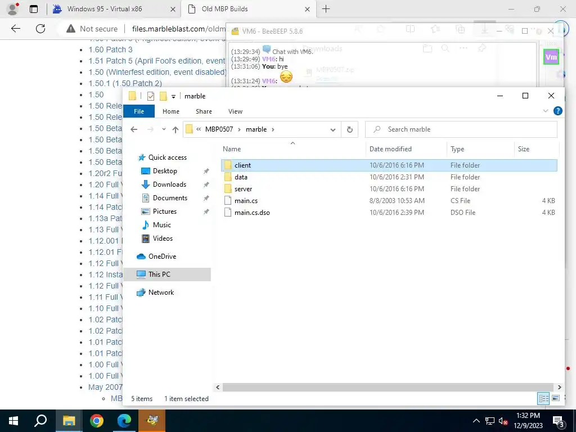This screenshot has height=432, width=576.
Task: Open Explorer Help question mark icon
Action: [x=557, y=111]
